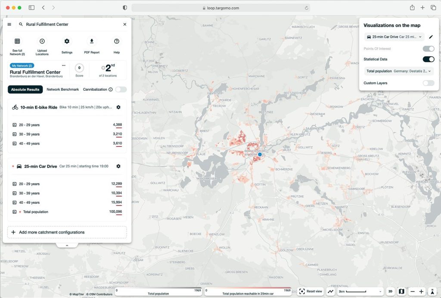Click the Score circle showing 0
The height and width of the screenshot is (298, 441).
click(x=79, y=68)
